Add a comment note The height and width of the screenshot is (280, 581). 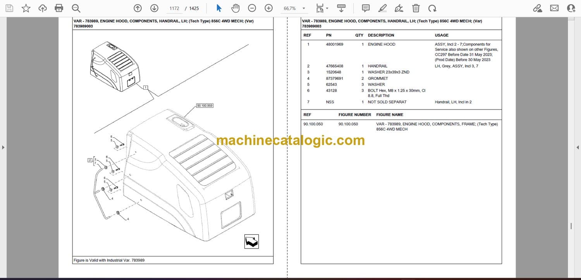tap(365, 8)
